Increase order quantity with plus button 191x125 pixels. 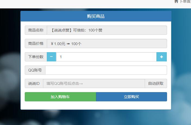point(161,57)
